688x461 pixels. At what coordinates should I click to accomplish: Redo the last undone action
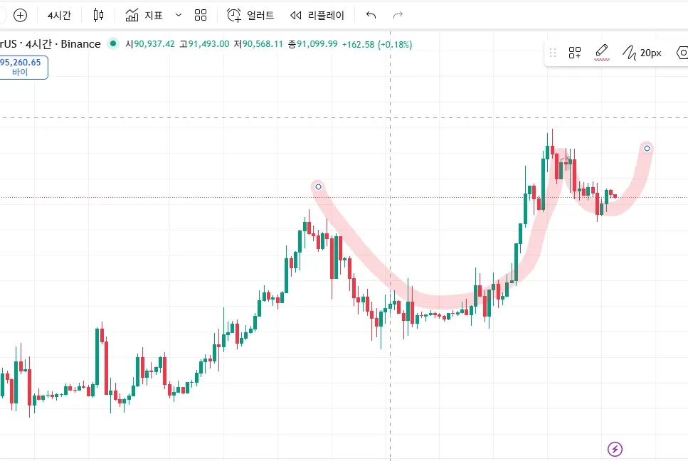click(x=398, y=15)
